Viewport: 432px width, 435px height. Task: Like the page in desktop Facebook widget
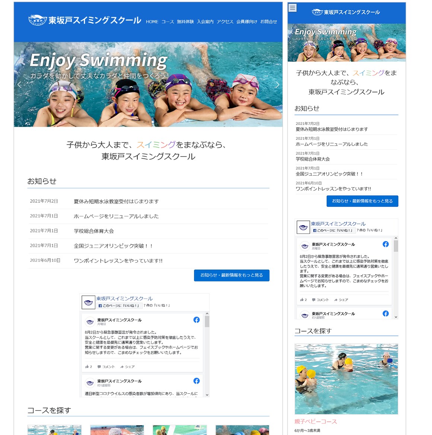click(120, 306)
